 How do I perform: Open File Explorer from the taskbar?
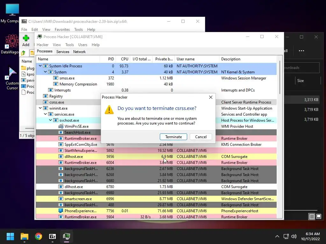pyautogui.click(x=24, y=236)
